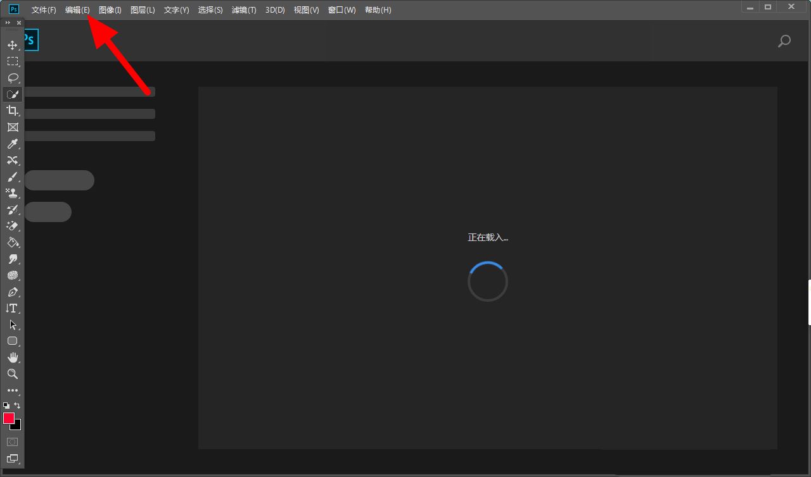Select the Smudge tool

pos(12,259)
